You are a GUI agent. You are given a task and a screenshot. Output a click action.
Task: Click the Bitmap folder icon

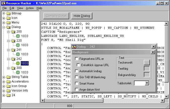[8, 13]
